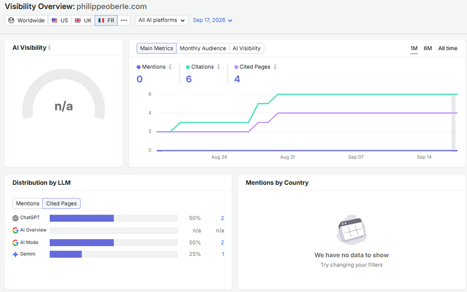
Task: Select the FR region filter
Action: tap(106, 20)
